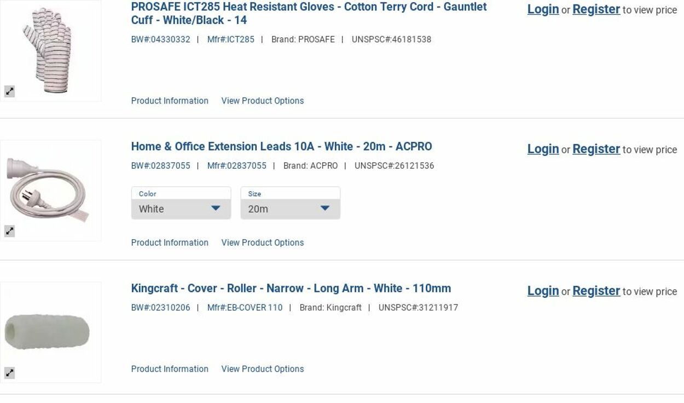Open Home & Office Extension Leads title
This screenshot has height=403, width=684.
[281, 146]
